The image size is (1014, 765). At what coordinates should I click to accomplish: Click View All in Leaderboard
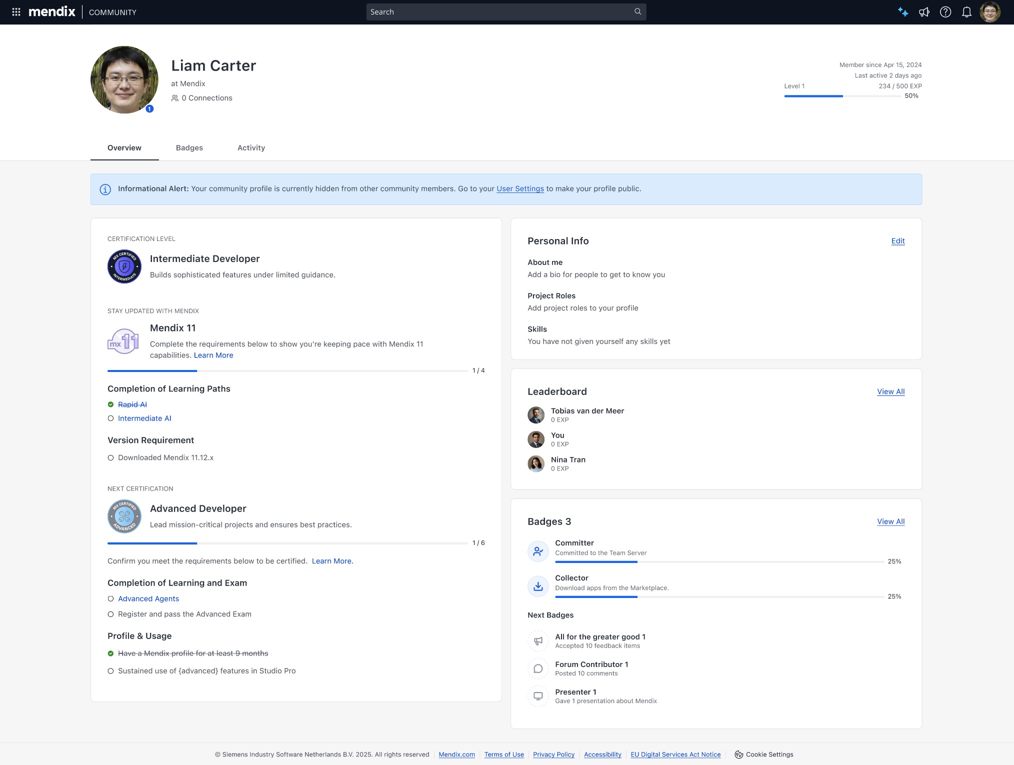(890, 391)
